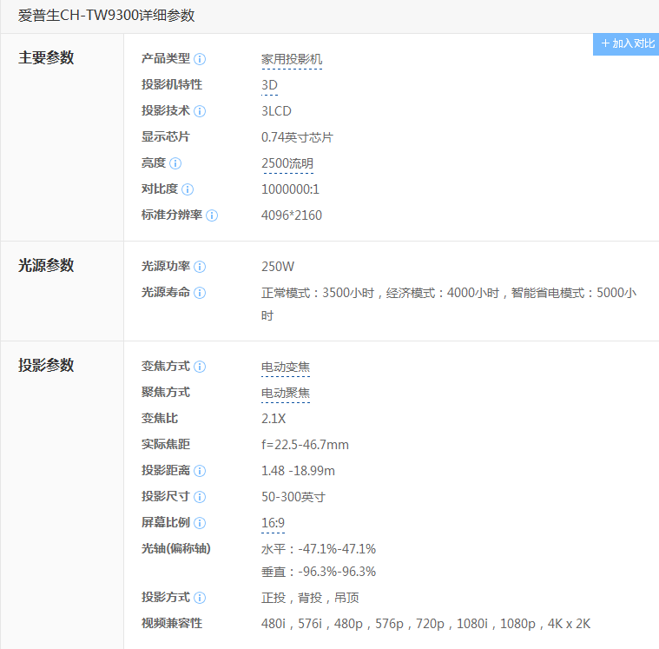The image size is (659, 649).
Task: Follow the 电动聚焦 link
Action: [x=286, y=394]
